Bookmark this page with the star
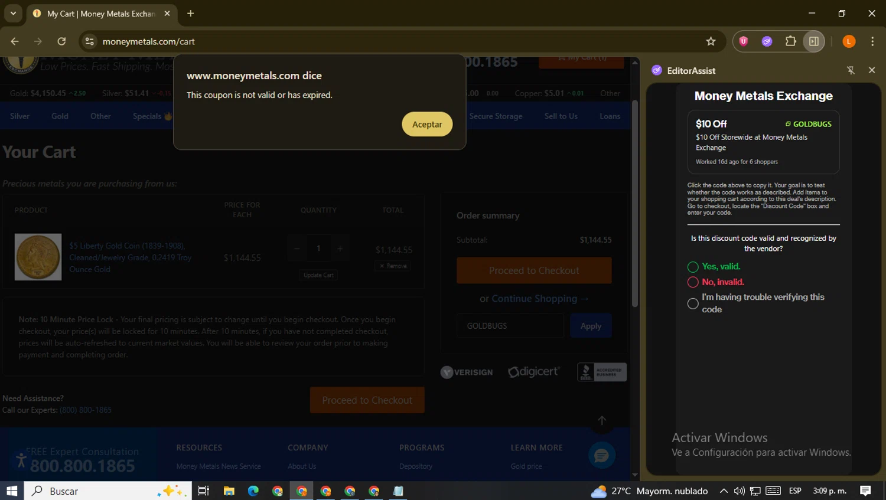This screenshot has height=500, width=886. pyautogui.click(x=711, y=41)
